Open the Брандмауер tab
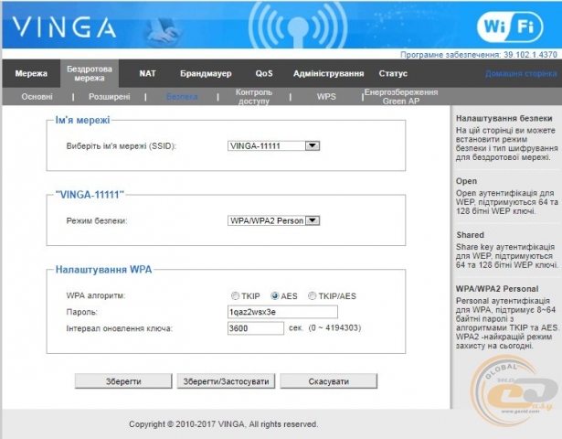Screen dimensions: 562x439 click(x=206, y=73)
